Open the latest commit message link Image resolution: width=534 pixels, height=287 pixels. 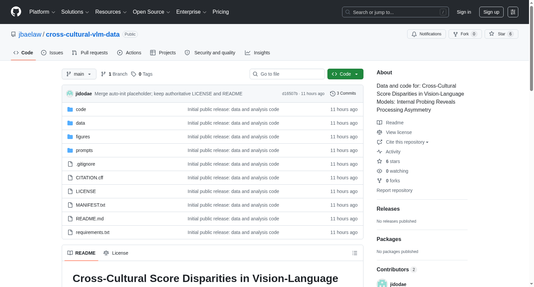[x=169, y=94]
